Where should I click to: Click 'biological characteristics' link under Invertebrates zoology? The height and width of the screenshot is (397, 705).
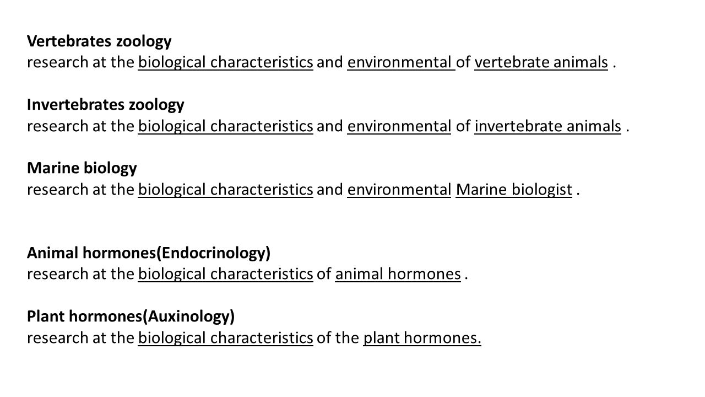226,126
